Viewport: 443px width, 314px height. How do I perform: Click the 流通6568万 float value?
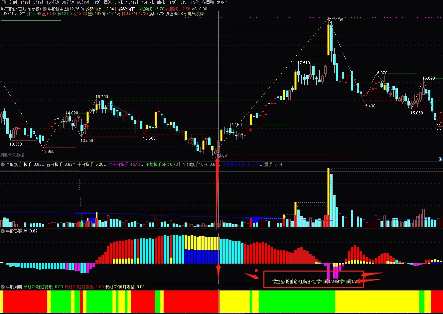[x=176, y=14]
